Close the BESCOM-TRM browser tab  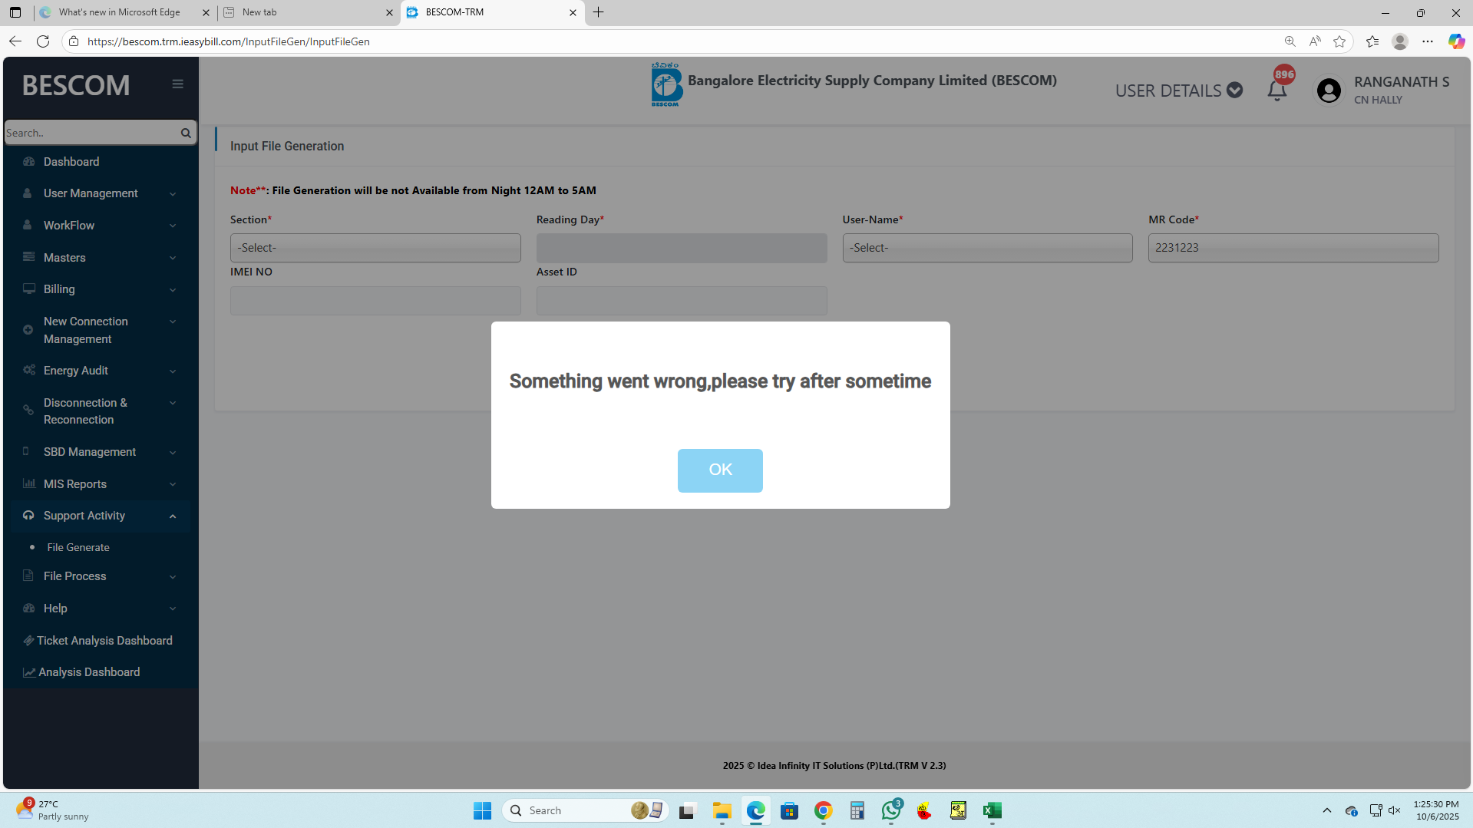click(573, 12)
